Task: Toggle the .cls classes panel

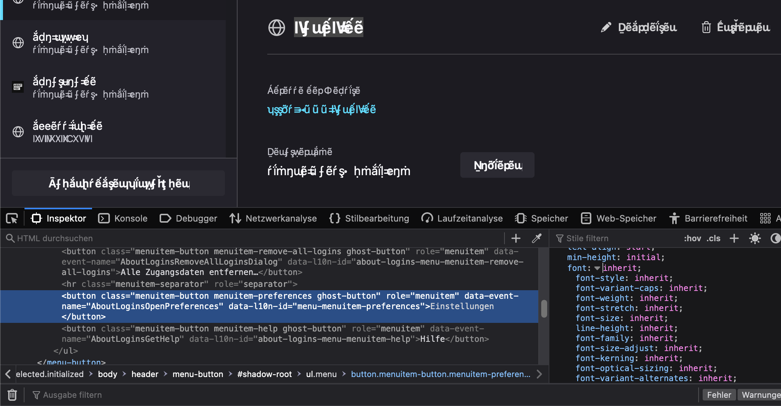Action: pos(713,238)
